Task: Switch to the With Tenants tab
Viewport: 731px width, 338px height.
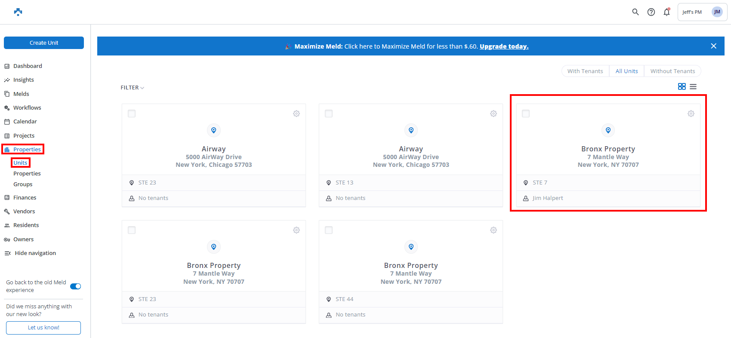Action: (585, 71)
